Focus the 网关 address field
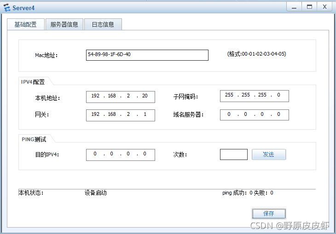The height and width of the screenshot is (234, 336). [121, 115]
